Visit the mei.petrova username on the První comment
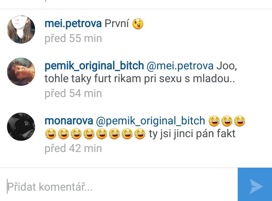The height and width of the screenshot is (201, 272). [x=73, y=23]
